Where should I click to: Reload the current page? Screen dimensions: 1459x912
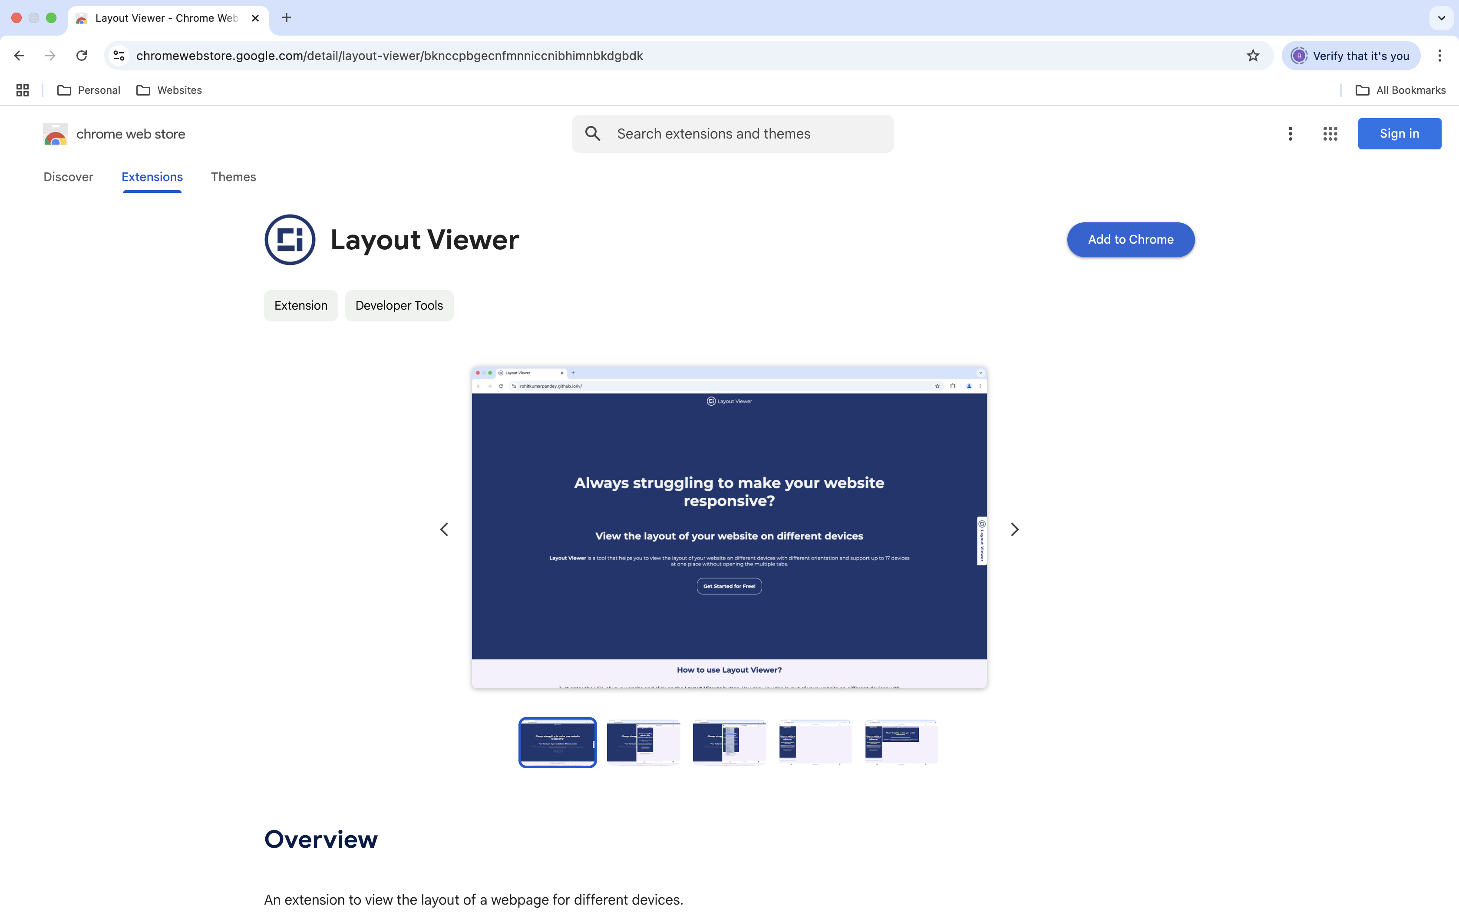coord(81,56)
